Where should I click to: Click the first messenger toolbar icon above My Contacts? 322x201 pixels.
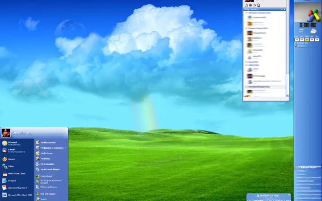coord(246,5)
